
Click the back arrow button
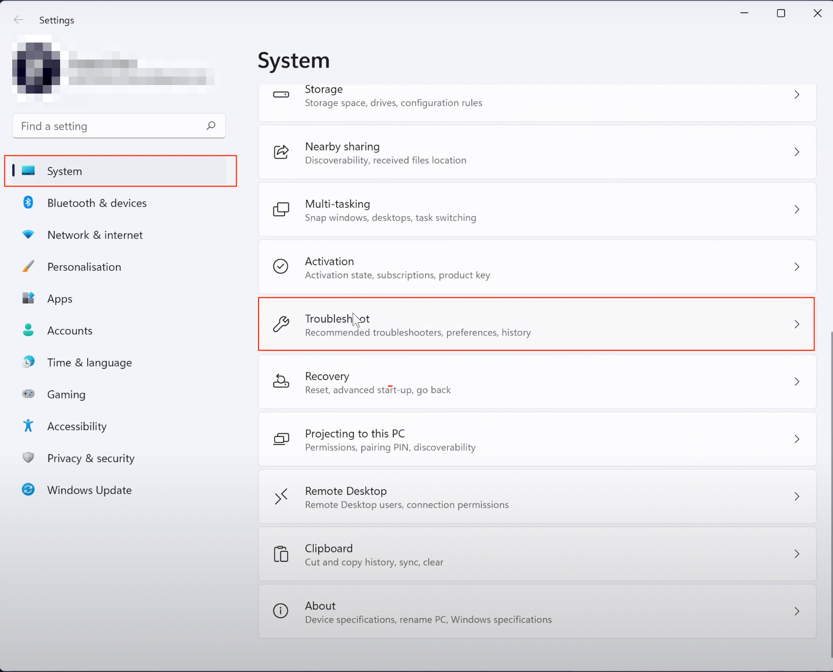click(x=19, y=20)
